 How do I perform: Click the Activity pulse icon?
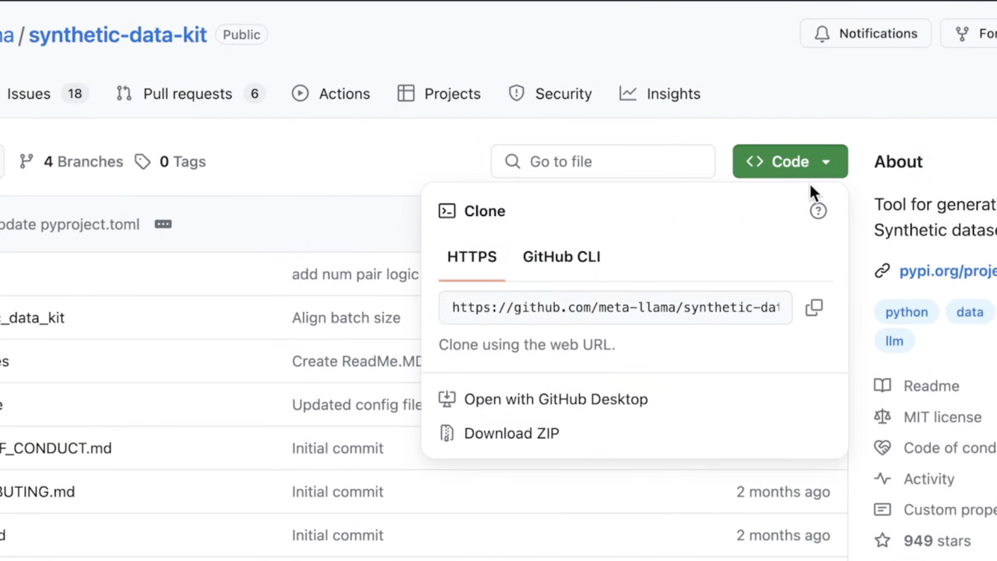pos(883,478)
